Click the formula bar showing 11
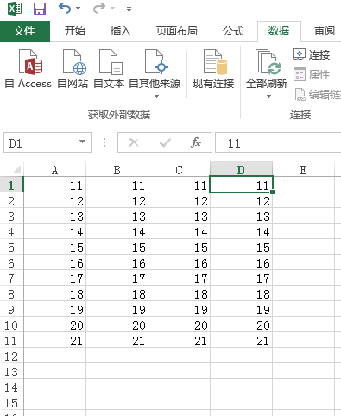The width and height of the screenshot is (341, 416). click(x=278, y=143)
